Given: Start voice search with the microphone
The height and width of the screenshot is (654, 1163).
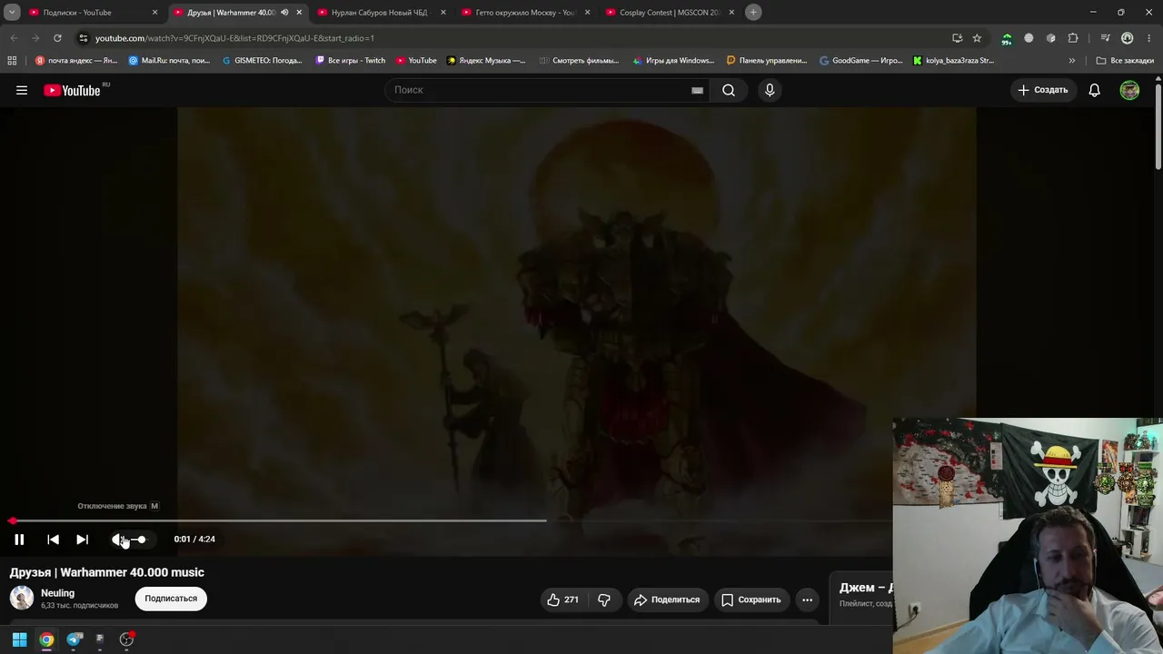Looking at the screenshot, I should click(x=770, y=90).
